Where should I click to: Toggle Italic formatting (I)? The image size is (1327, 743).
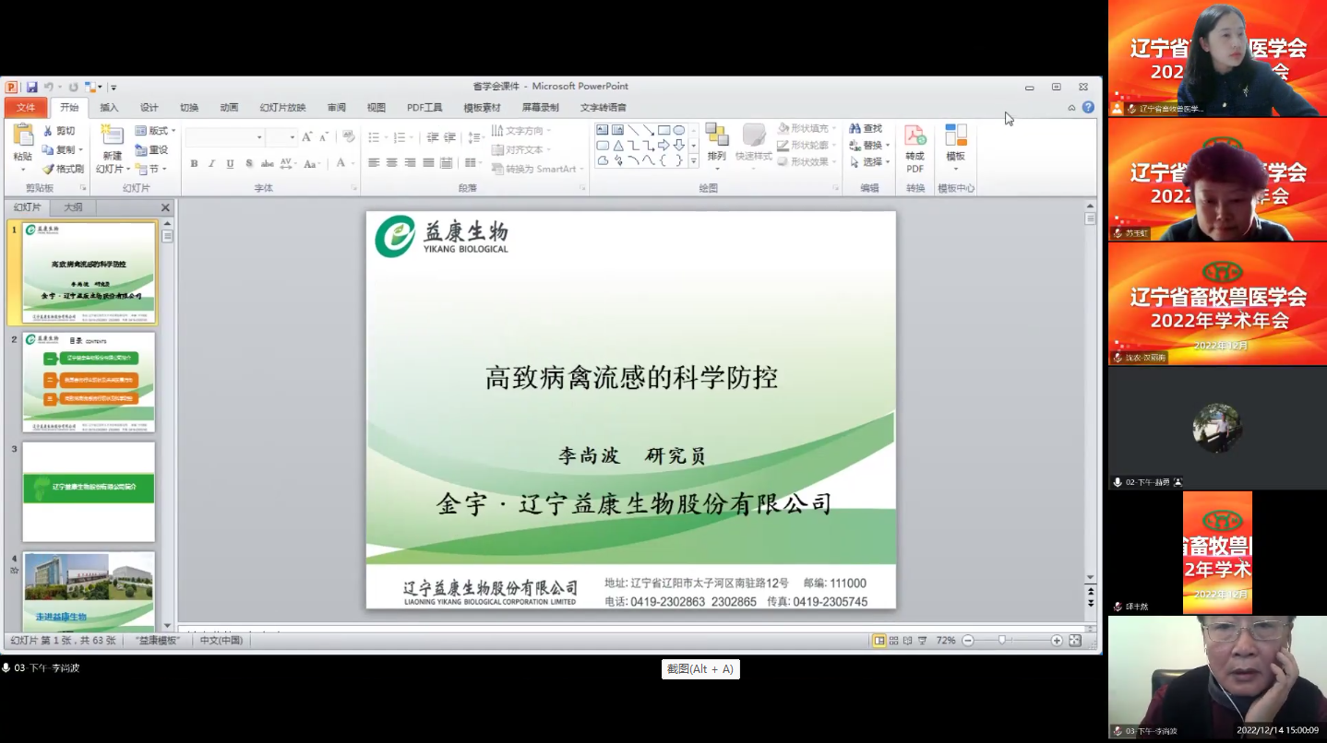coord(211,163)
